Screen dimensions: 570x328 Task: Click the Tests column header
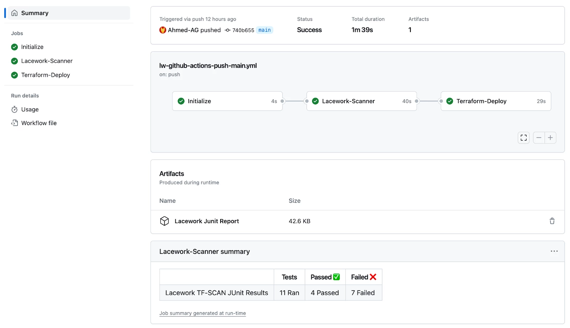pyautogui.click(x=289, y=277)
